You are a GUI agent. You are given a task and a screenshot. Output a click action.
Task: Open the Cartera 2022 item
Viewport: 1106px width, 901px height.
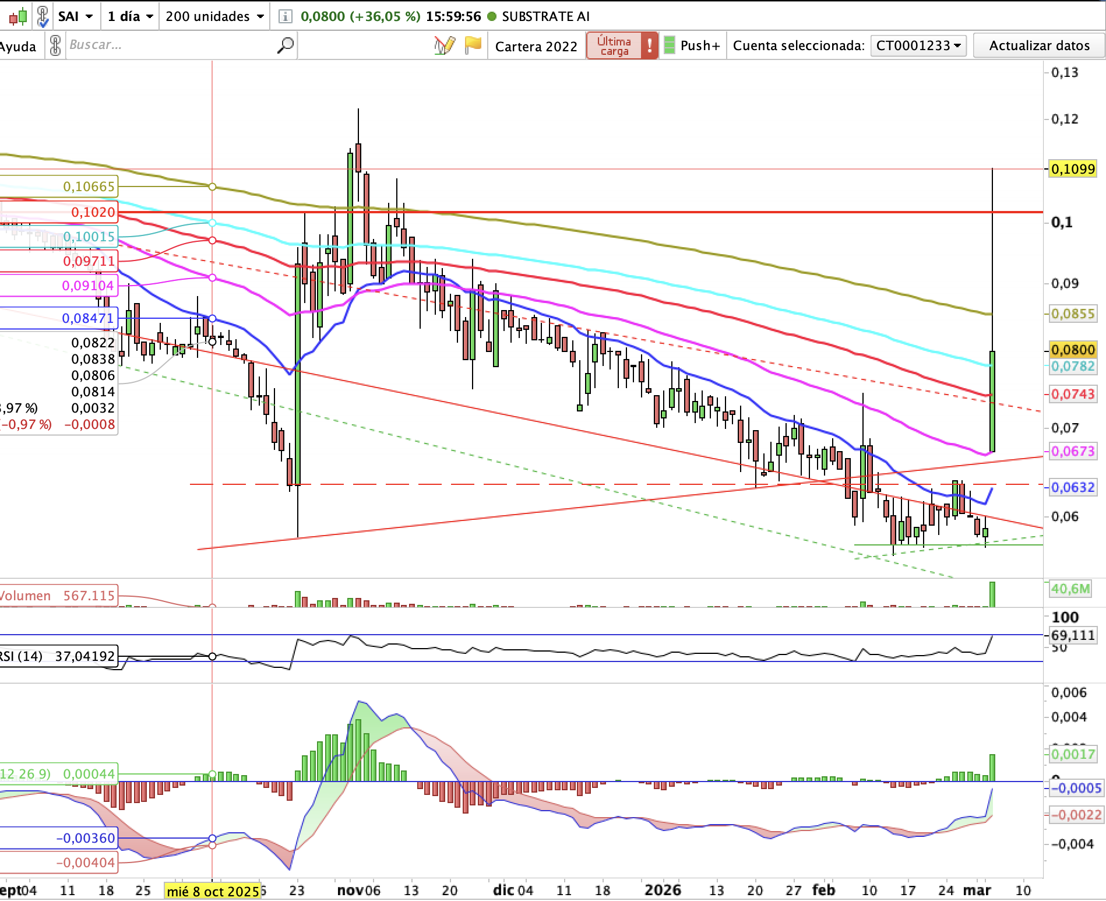pyautogui.click(x=536, y=46)
